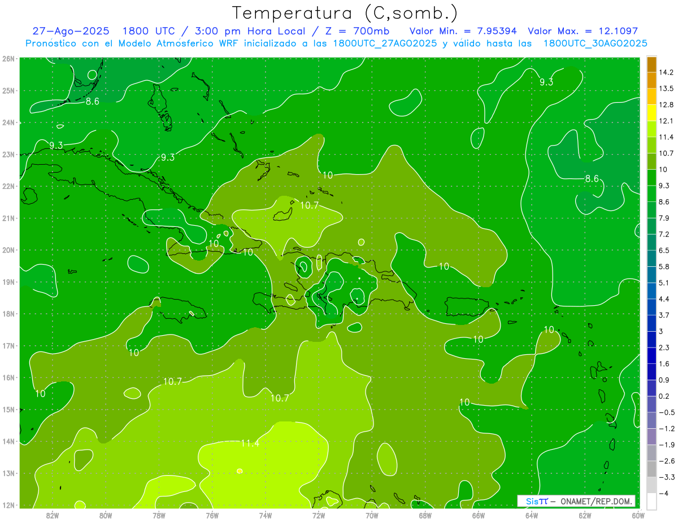This screenshot has width=678, height=523.
Task: Pick the yellow legend swatch between 12.8 and 12.1
Action: (651, 113)
